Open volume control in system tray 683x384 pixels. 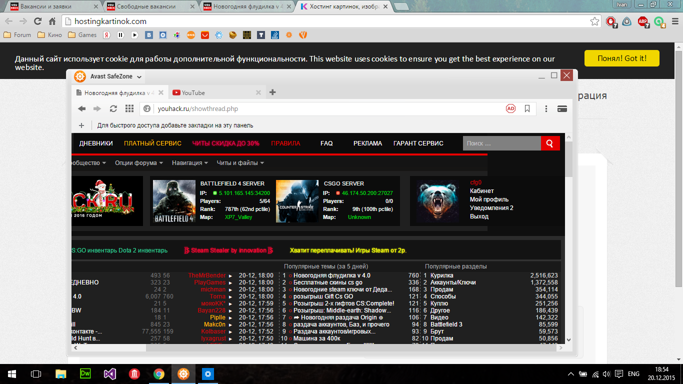coord(606,373)
